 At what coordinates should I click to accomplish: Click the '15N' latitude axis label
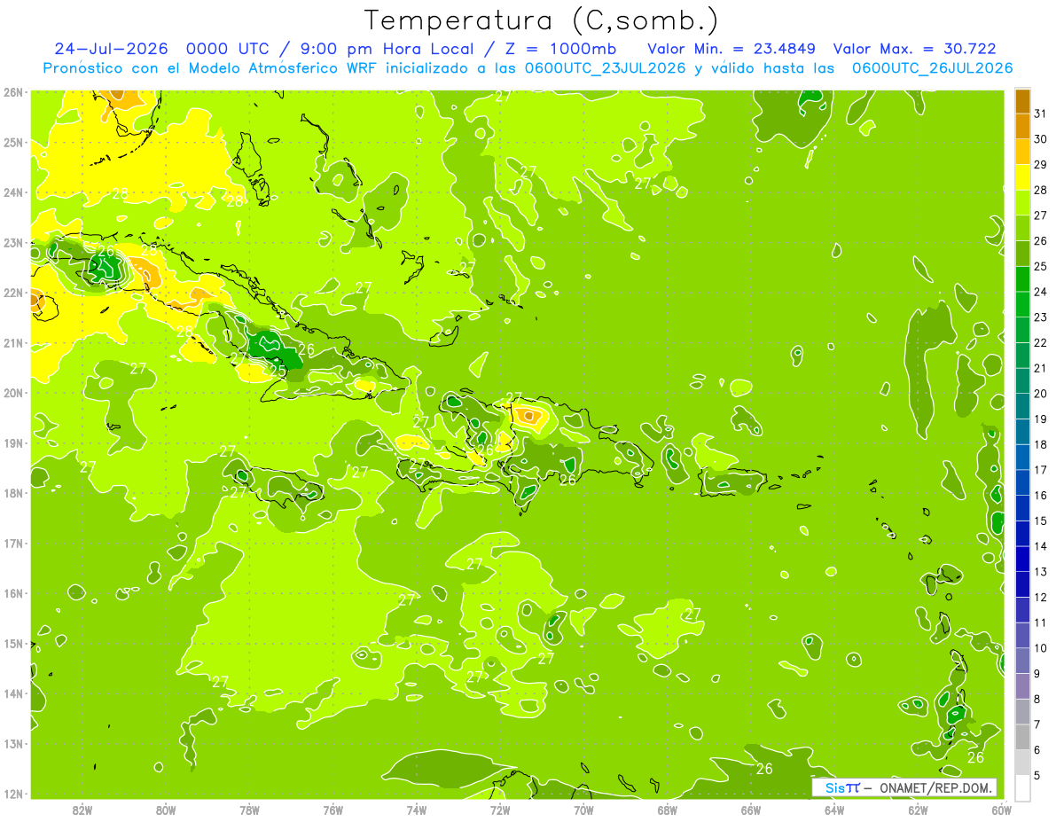(13, 643)
